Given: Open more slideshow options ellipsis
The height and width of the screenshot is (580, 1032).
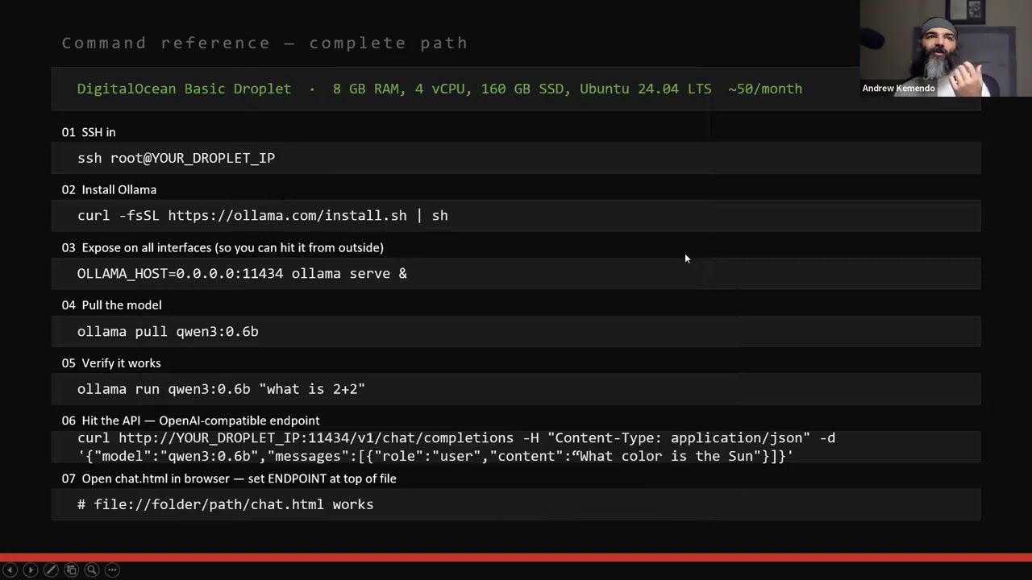Looking at the screenshot, I should coord(112,570).
